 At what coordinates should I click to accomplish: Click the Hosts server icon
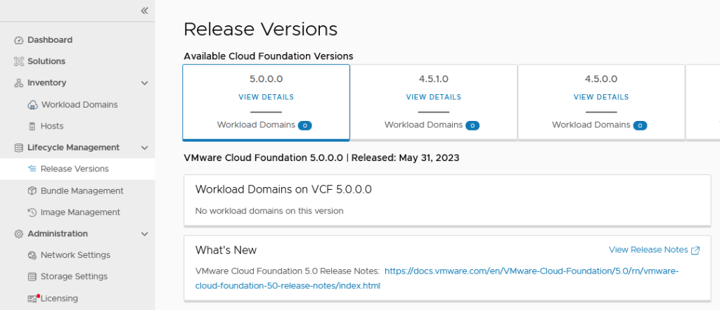click(x=32, y=127)
